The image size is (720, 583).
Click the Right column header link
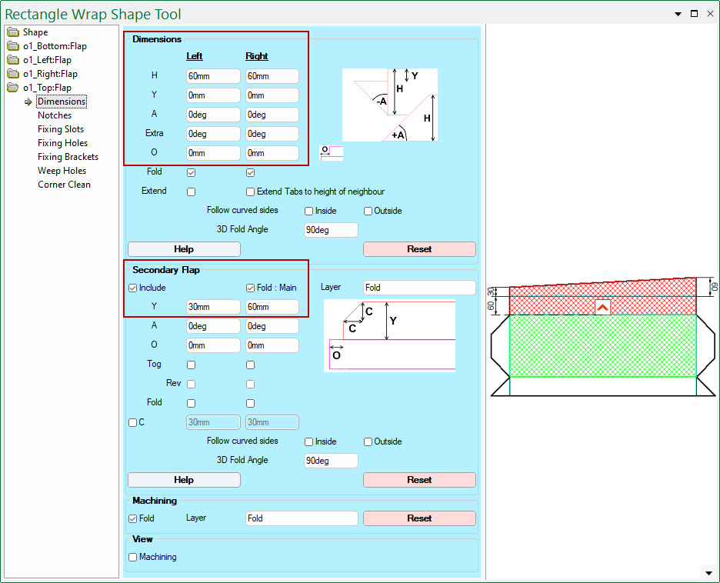click(x=257, y=56)
